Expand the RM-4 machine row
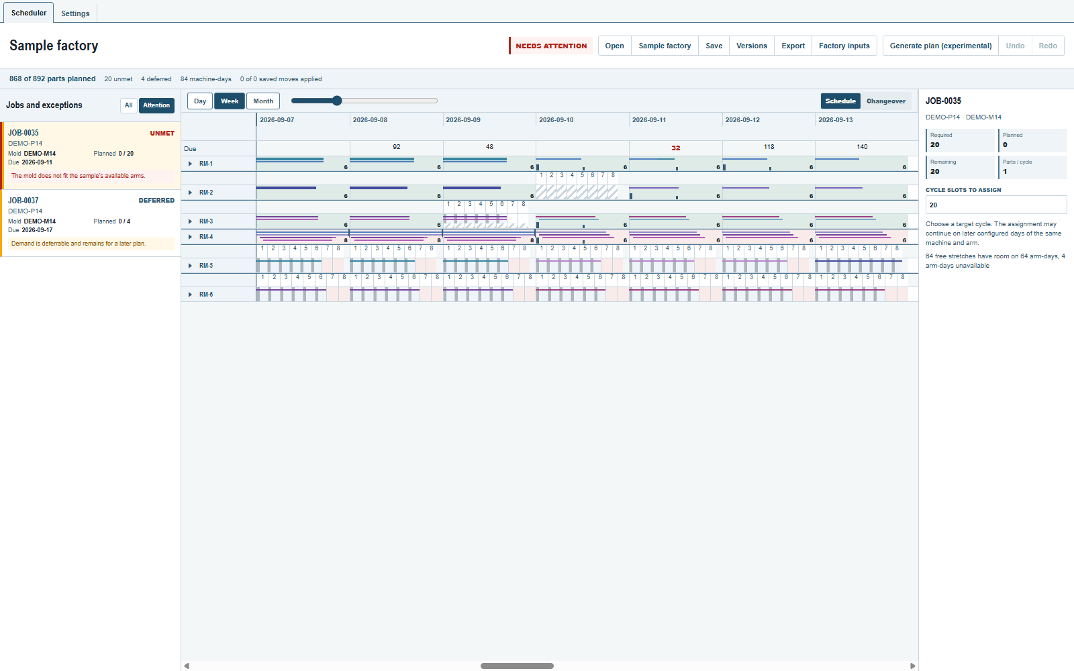The height and width of the screenshot is (671, 1074). point(191,237)
